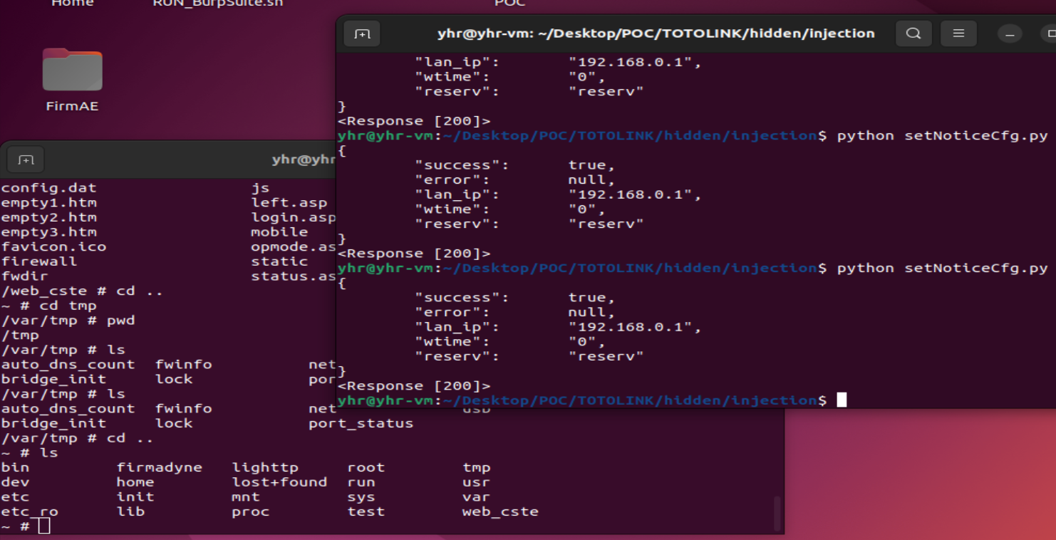Select sys directory in ls output
1056x540 pixels.
pos(361,497)
